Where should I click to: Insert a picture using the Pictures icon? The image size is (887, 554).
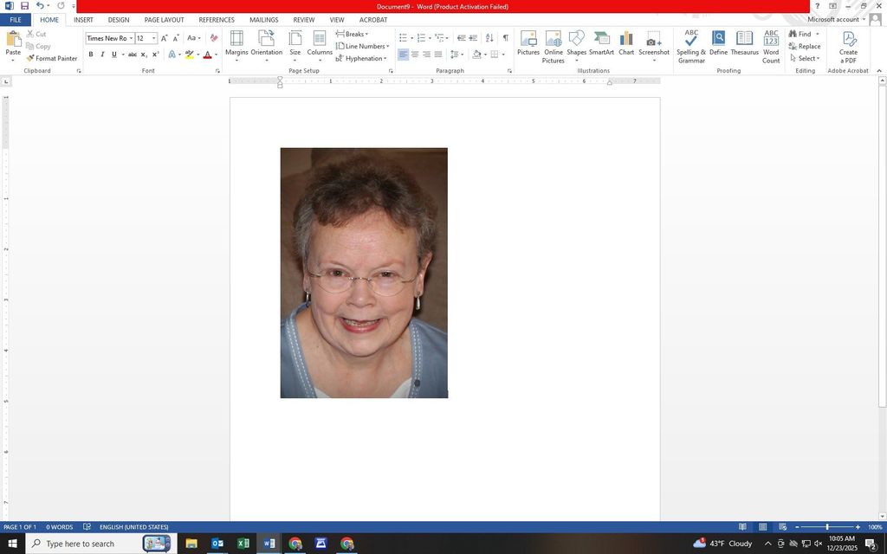pyautogui.click(x=528, y=43)
